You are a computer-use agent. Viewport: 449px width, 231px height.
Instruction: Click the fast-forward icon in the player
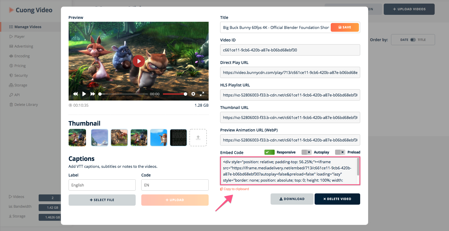tap(93, 94)
